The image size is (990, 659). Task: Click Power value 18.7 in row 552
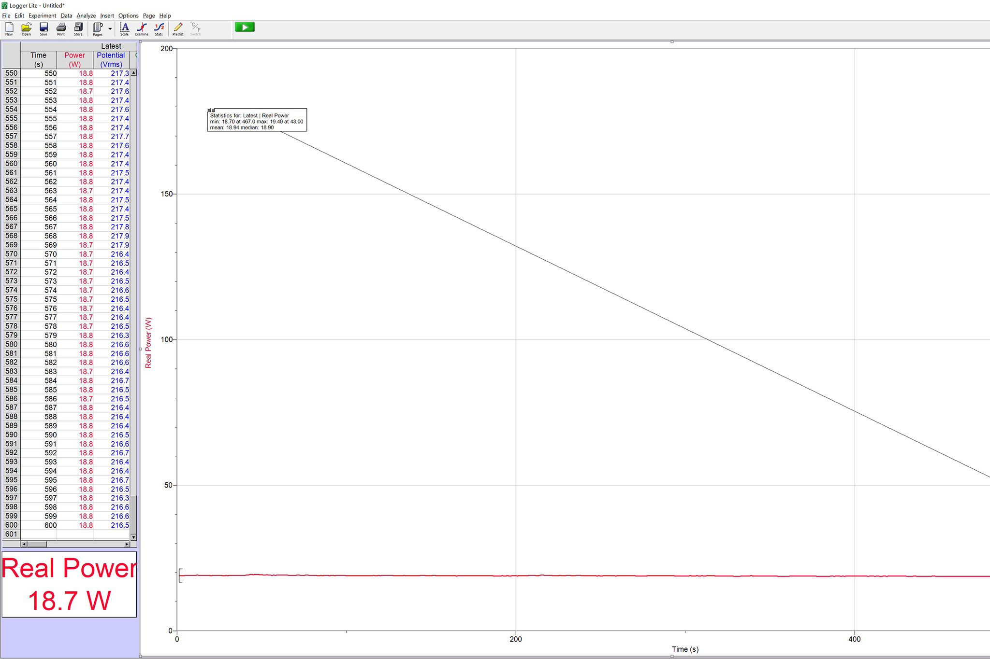(86, 91)
